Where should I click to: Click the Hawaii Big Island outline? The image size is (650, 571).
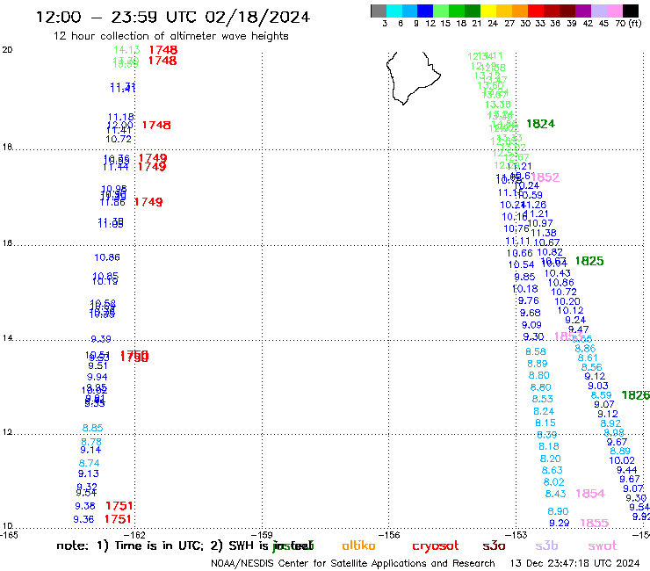coord(413,77)
